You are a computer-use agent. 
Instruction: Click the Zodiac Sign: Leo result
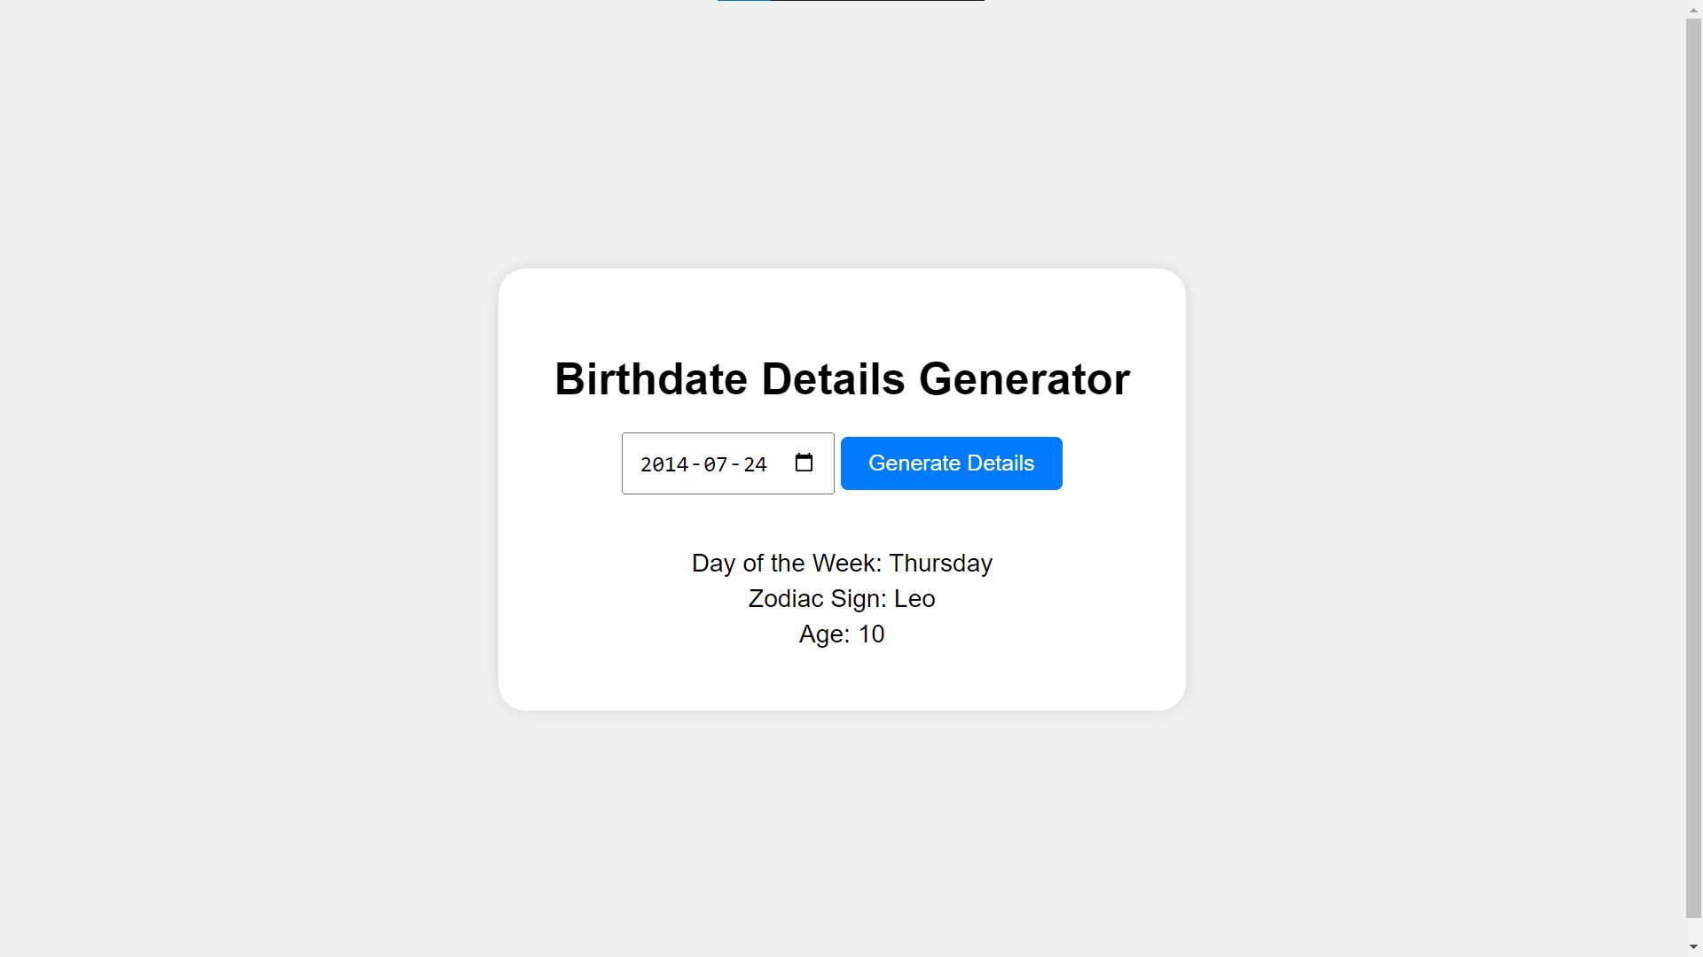(842, 599)
